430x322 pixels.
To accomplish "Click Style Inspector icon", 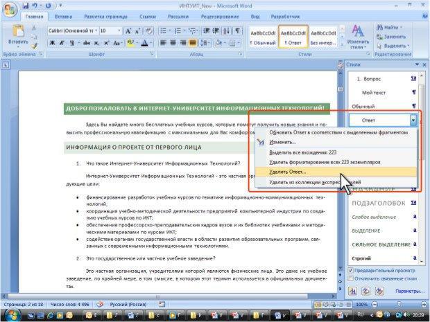I will (365, 291).
